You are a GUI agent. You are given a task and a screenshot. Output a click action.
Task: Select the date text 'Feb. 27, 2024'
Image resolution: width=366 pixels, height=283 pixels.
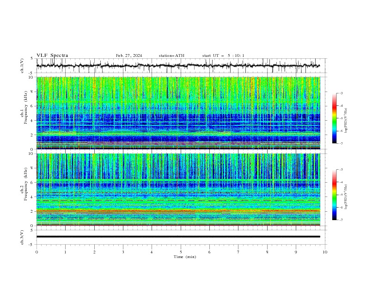tap(129, 55)
